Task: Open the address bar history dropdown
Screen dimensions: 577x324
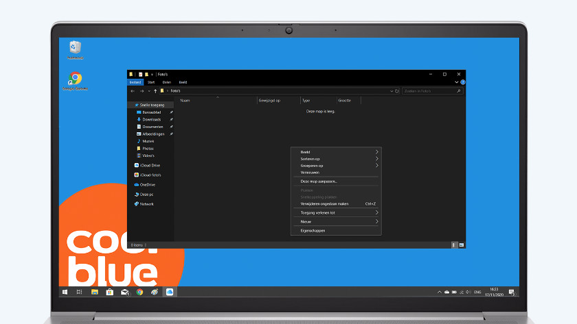Action: [392, 91]
